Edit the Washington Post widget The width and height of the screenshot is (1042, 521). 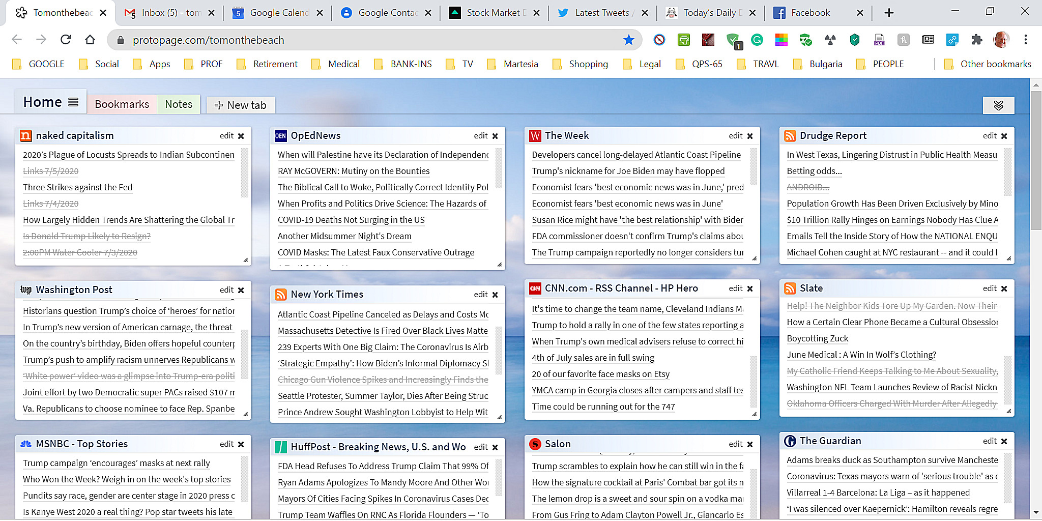(x=226, y=290)
